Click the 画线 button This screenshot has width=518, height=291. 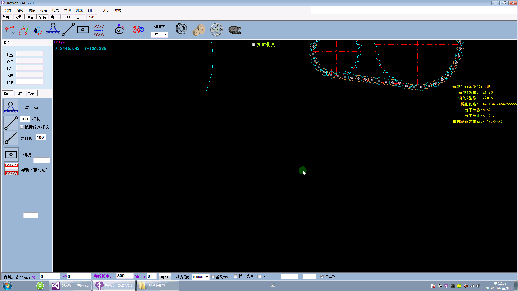tap(164, 277)
